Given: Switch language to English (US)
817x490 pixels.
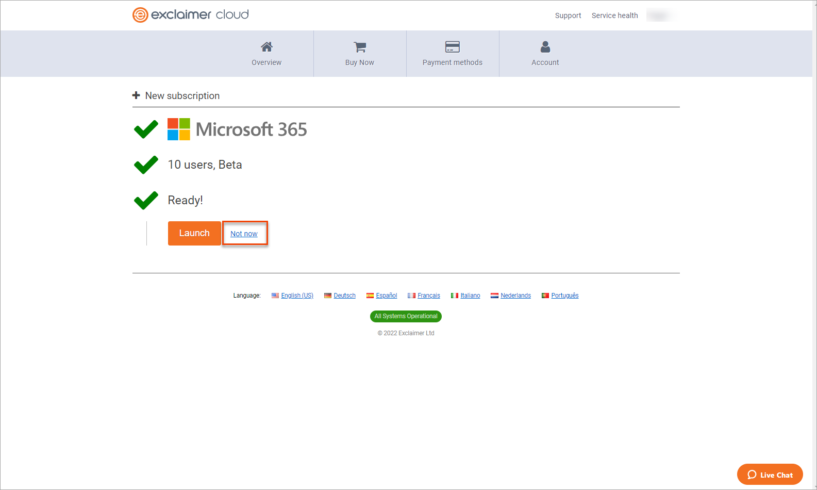Looking at the screenshot, I should pos(297,296).
